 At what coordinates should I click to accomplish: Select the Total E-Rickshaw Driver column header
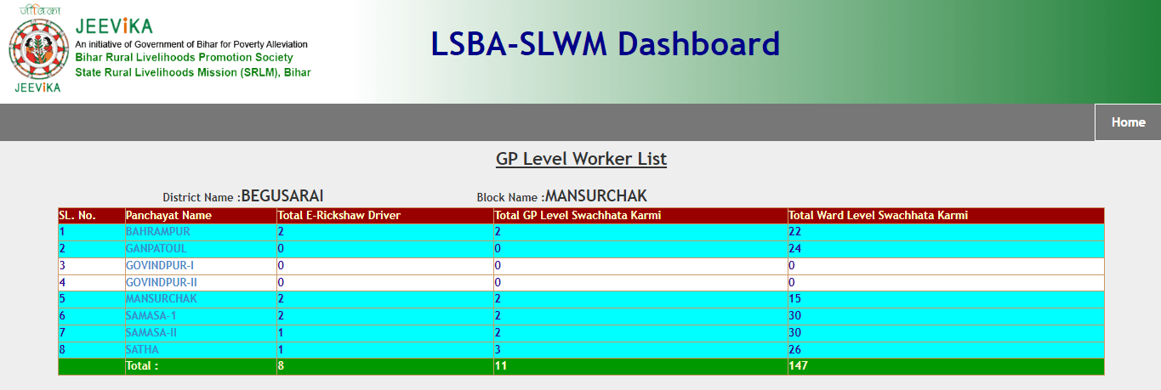[339, 216]
